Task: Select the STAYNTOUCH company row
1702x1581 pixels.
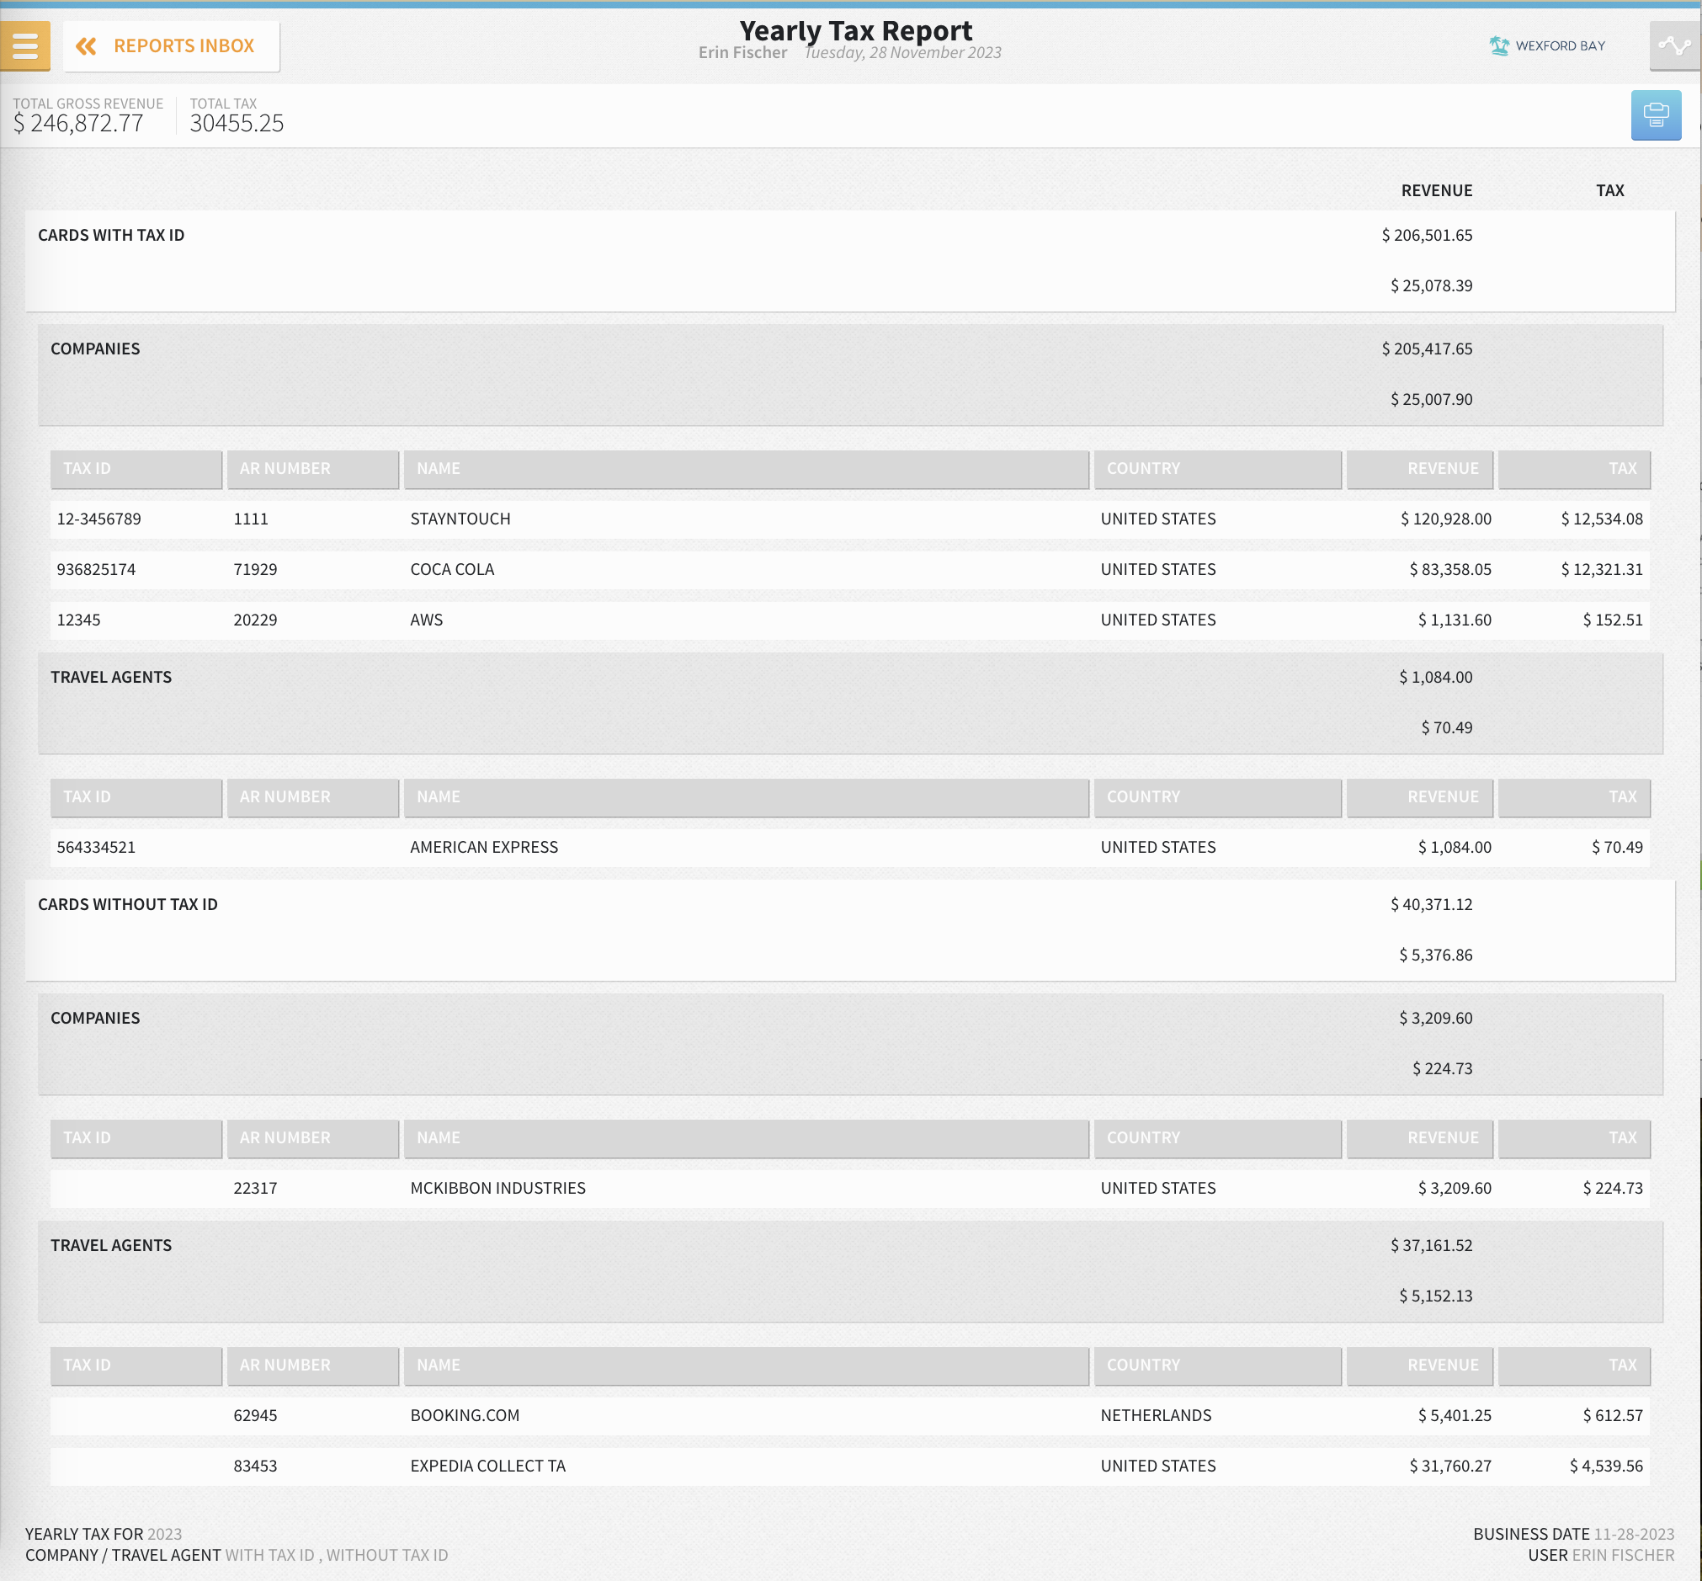Action: (460, 519)
